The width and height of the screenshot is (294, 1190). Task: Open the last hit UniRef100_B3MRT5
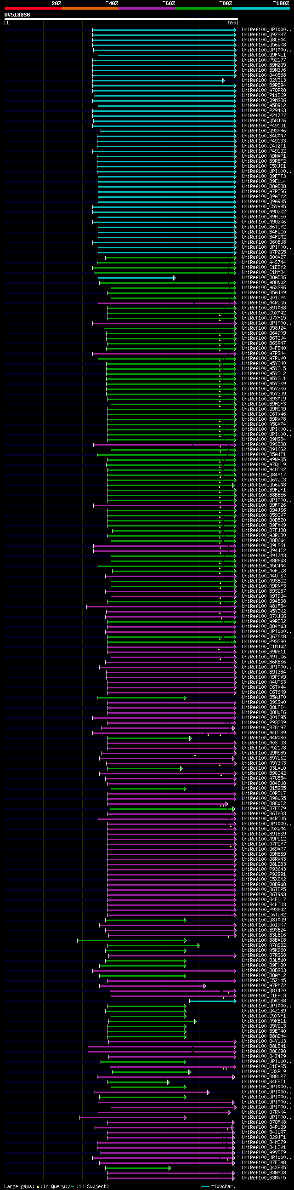(264, 1179)
